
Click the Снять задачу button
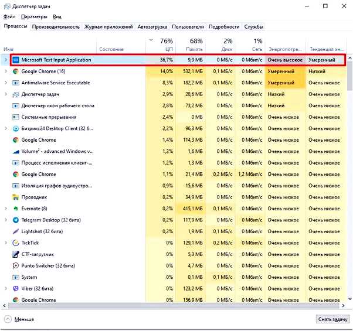pyautogui.click(x=332, y=319)
